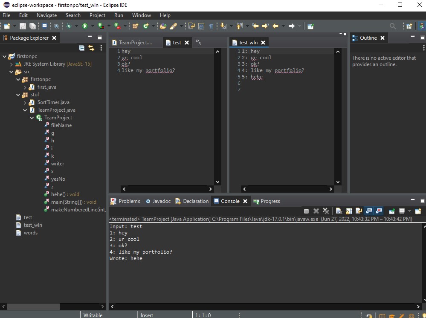426x318 pixels.
Task: Close the test_wln editor tab
Action: click(x=263, y=43)
